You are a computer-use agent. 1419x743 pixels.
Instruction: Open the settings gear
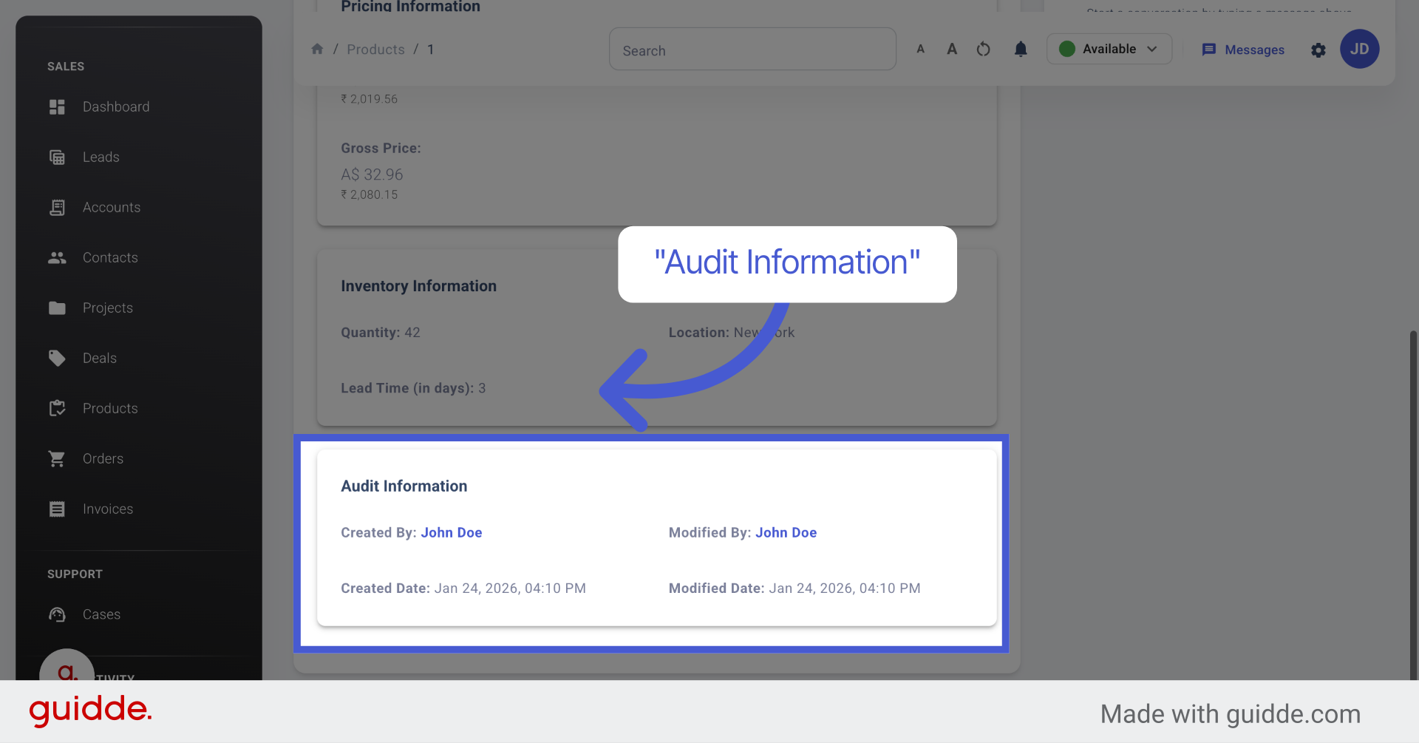[1318, 50]
